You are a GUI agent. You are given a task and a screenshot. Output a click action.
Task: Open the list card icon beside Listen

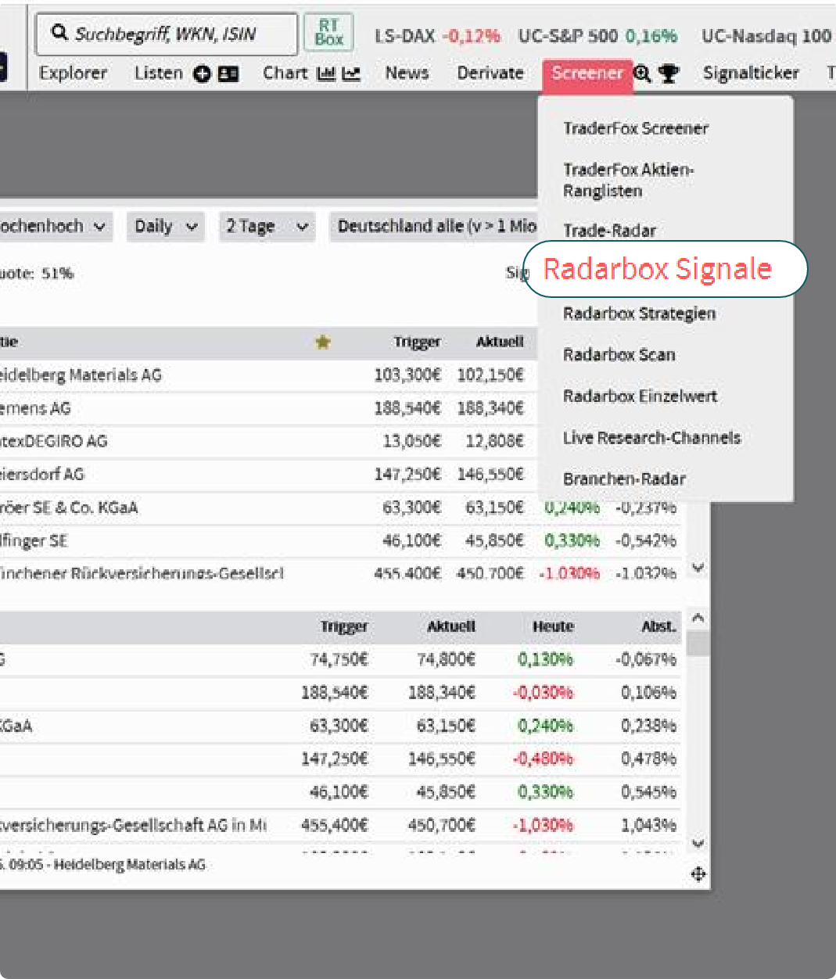click(228, 74)
